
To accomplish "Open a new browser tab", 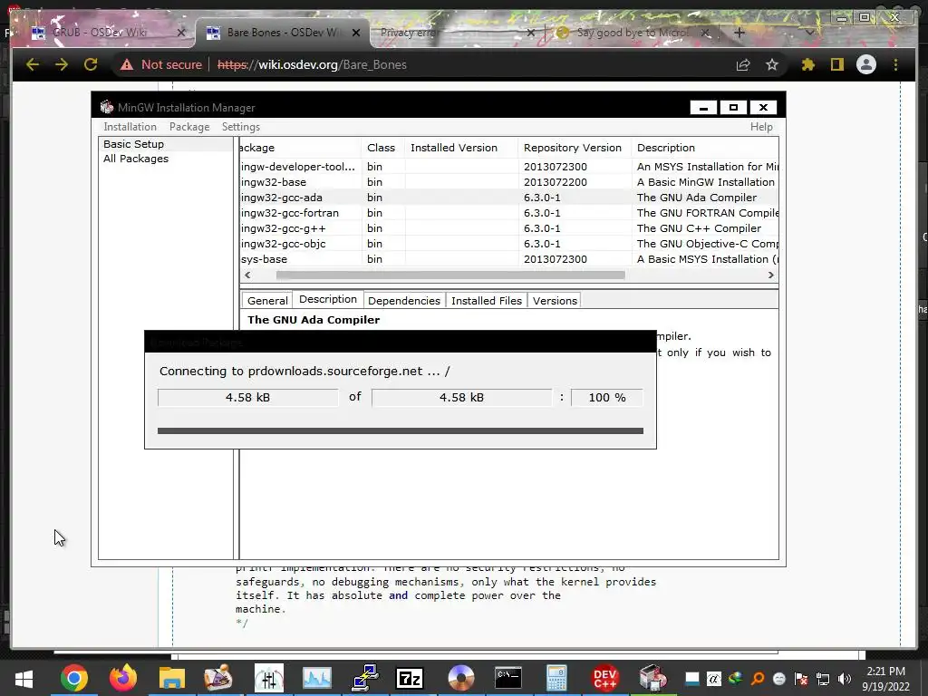I will (739, 33).
